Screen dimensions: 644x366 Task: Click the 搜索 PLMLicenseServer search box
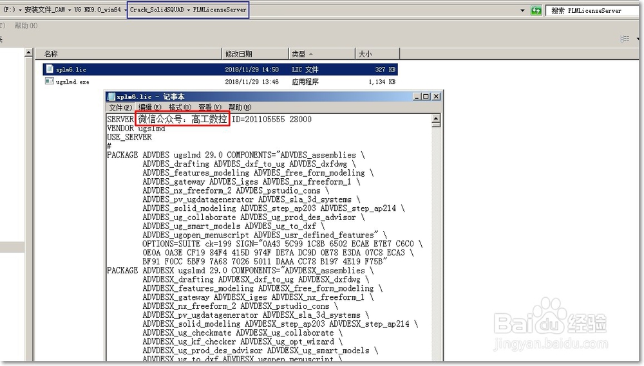coord(592,11)
